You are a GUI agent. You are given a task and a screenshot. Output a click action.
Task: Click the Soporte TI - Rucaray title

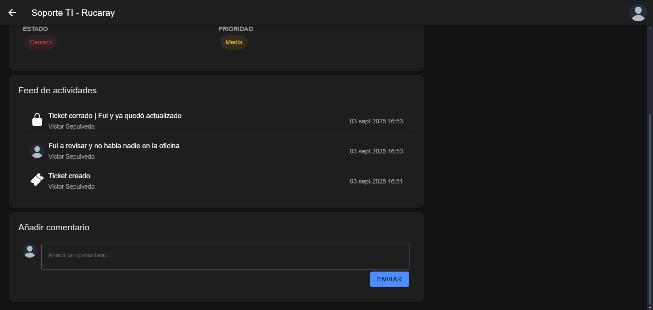click(x=73, y=13)
